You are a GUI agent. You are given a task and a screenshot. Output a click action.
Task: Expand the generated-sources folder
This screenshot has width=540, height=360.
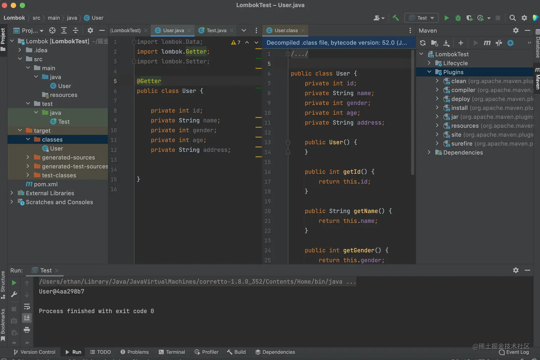[x=28, y=157]
